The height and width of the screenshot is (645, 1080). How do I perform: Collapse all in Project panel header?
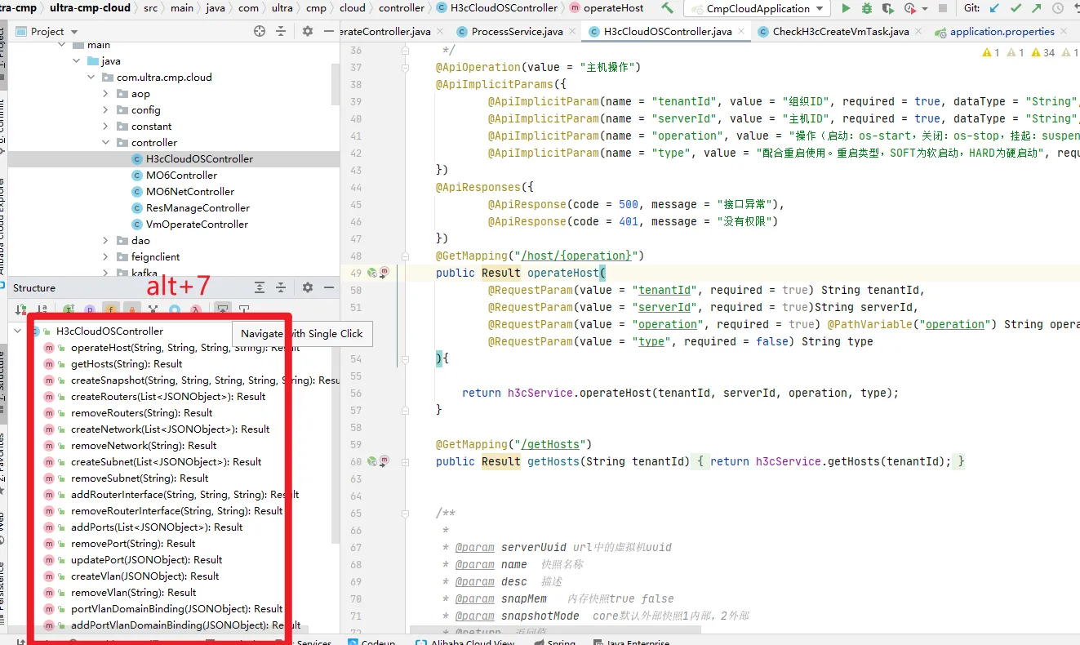coord(281,31)
